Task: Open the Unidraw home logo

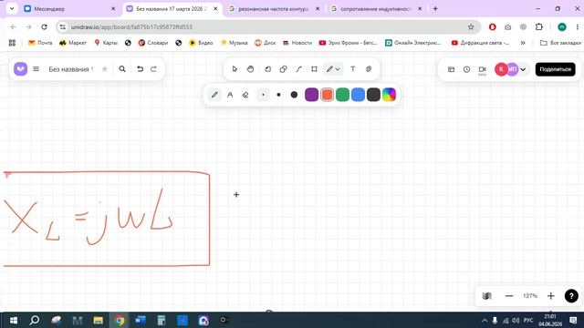Action: pyautogui.click(x=20, y=69)
